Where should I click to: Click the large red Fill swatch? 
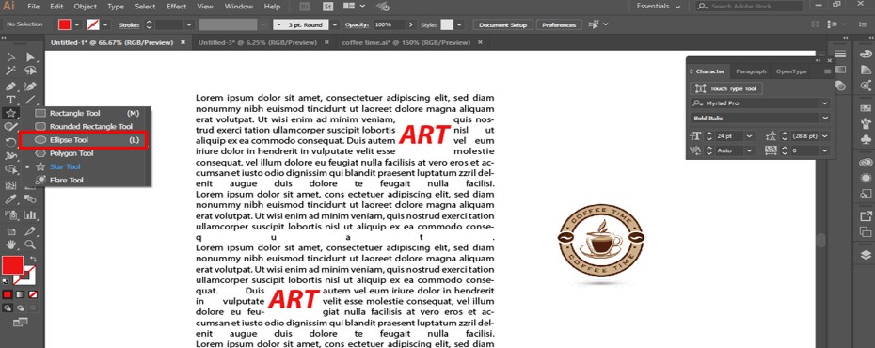pyautogui.click(x=12, y=266)
